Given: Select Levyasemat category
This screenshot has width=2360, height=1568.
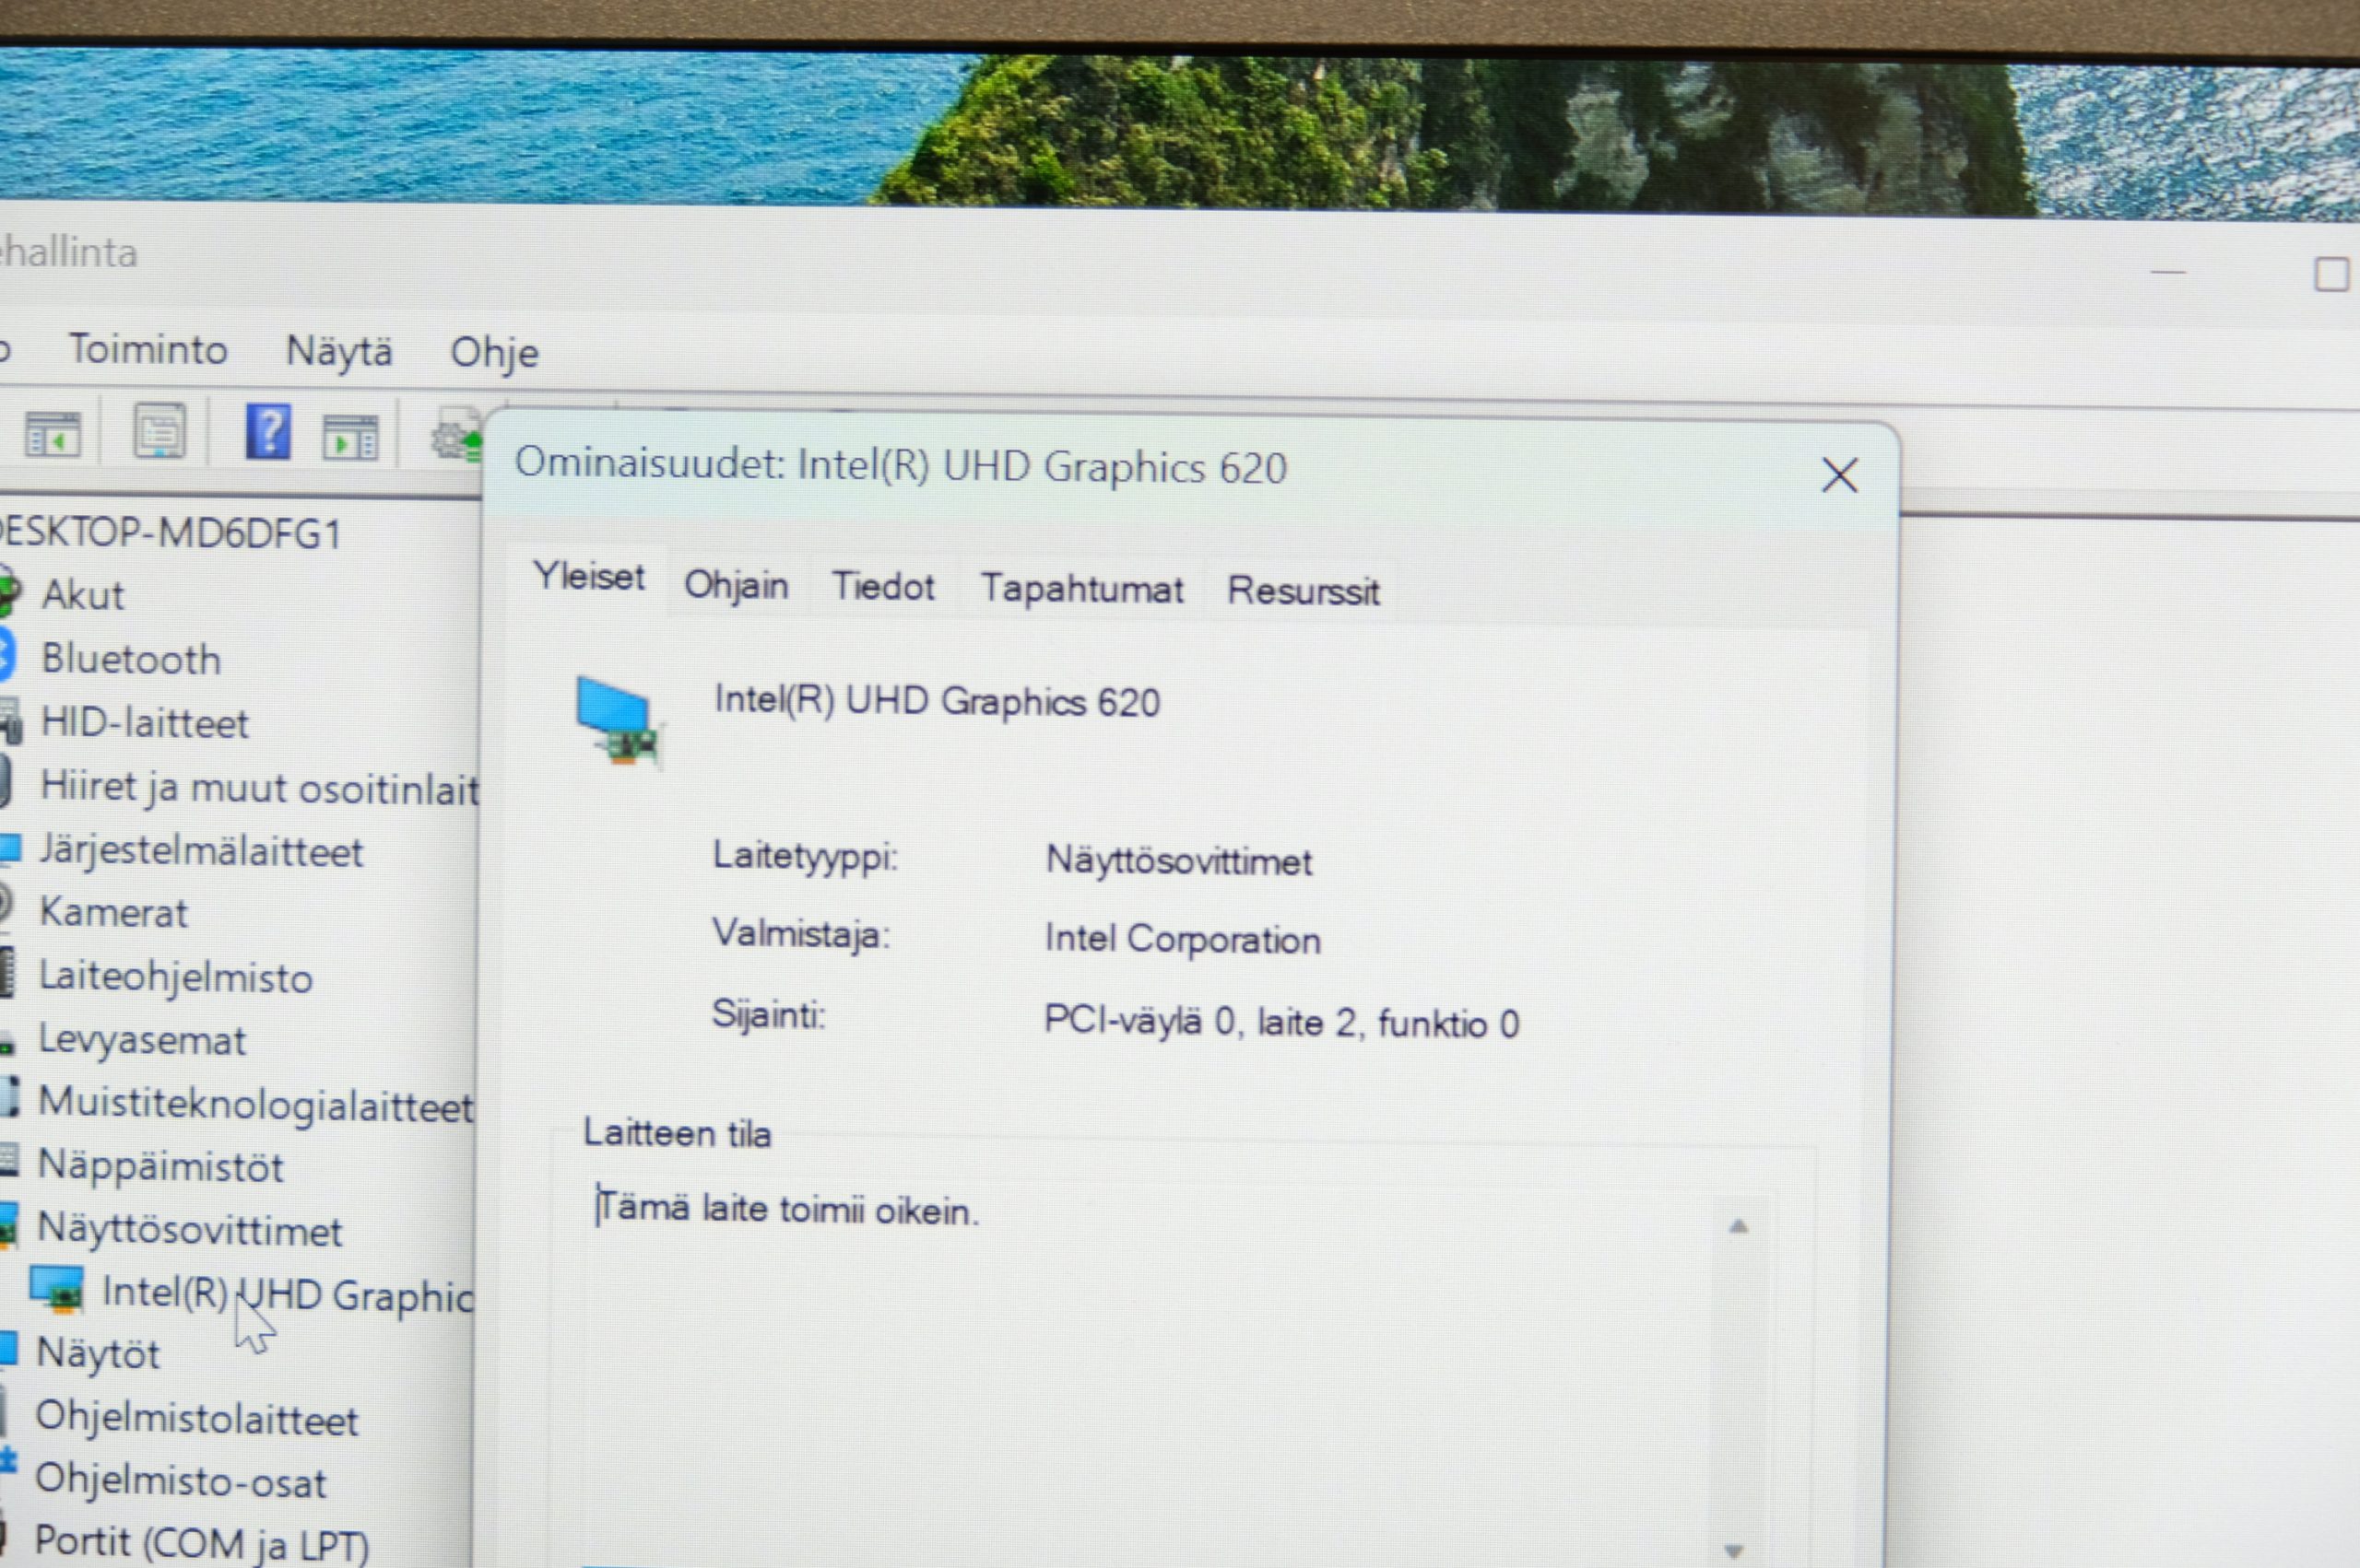Looking at the screenshot, I should (142, 1041).
